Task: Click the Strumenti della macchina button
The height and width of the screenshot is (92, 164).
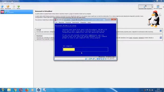Action: (145, 7)
